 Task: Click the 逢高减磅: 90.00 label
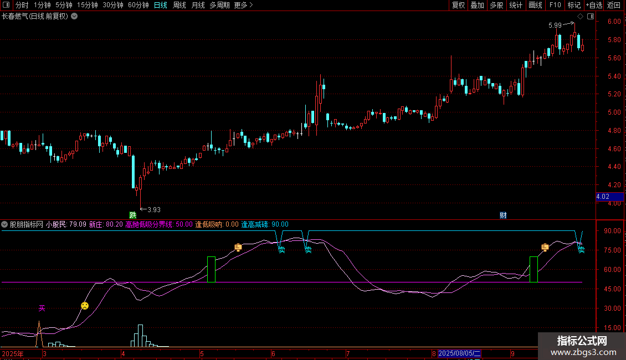(x=265, y=224)
